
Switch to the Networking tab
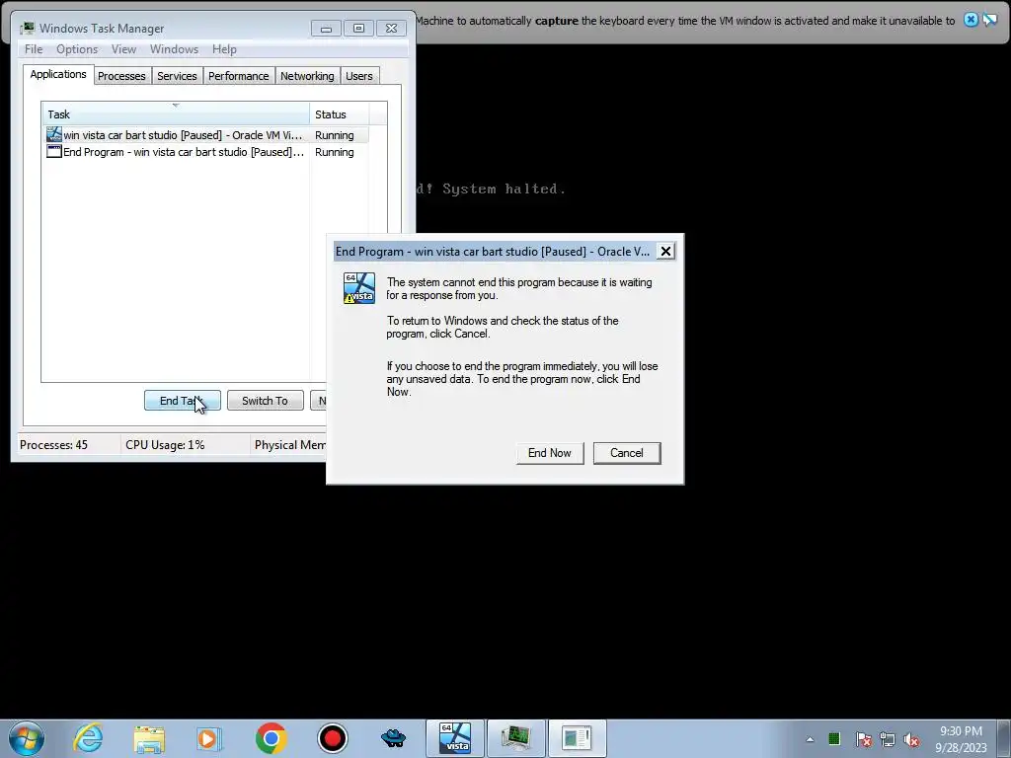point(308,76)
